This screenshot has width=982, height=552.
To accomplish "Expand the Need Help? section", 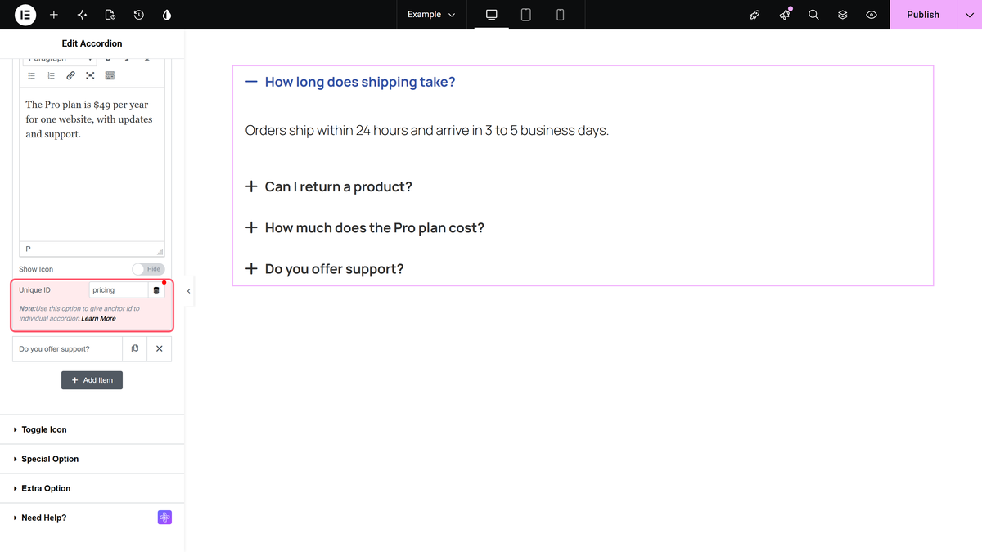I will [92, 518].
